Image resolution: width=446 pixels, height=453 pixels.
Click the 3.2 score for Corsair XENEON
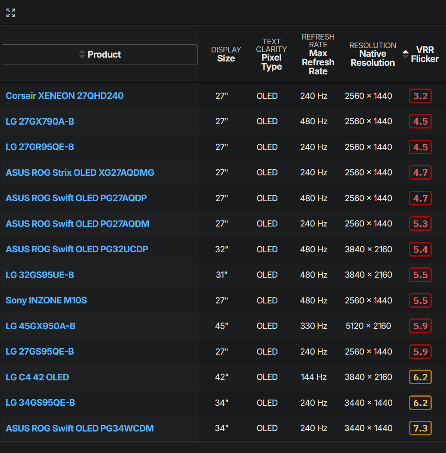tap(420, 96)
